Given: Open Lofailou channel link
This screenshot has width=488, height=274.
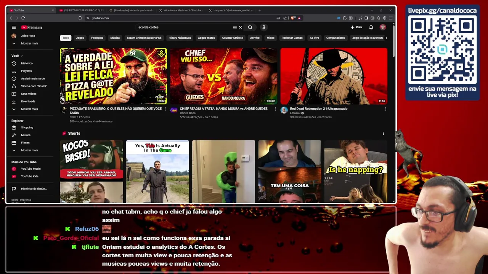Looking at the screenshot, I should click(x=295, y=113).
